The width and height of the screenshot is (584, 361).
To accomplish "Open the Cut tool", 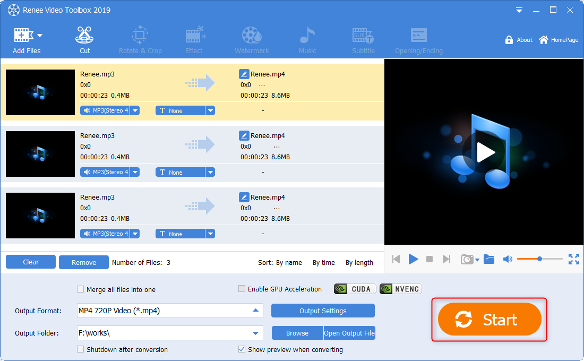I will coord(84,40).
